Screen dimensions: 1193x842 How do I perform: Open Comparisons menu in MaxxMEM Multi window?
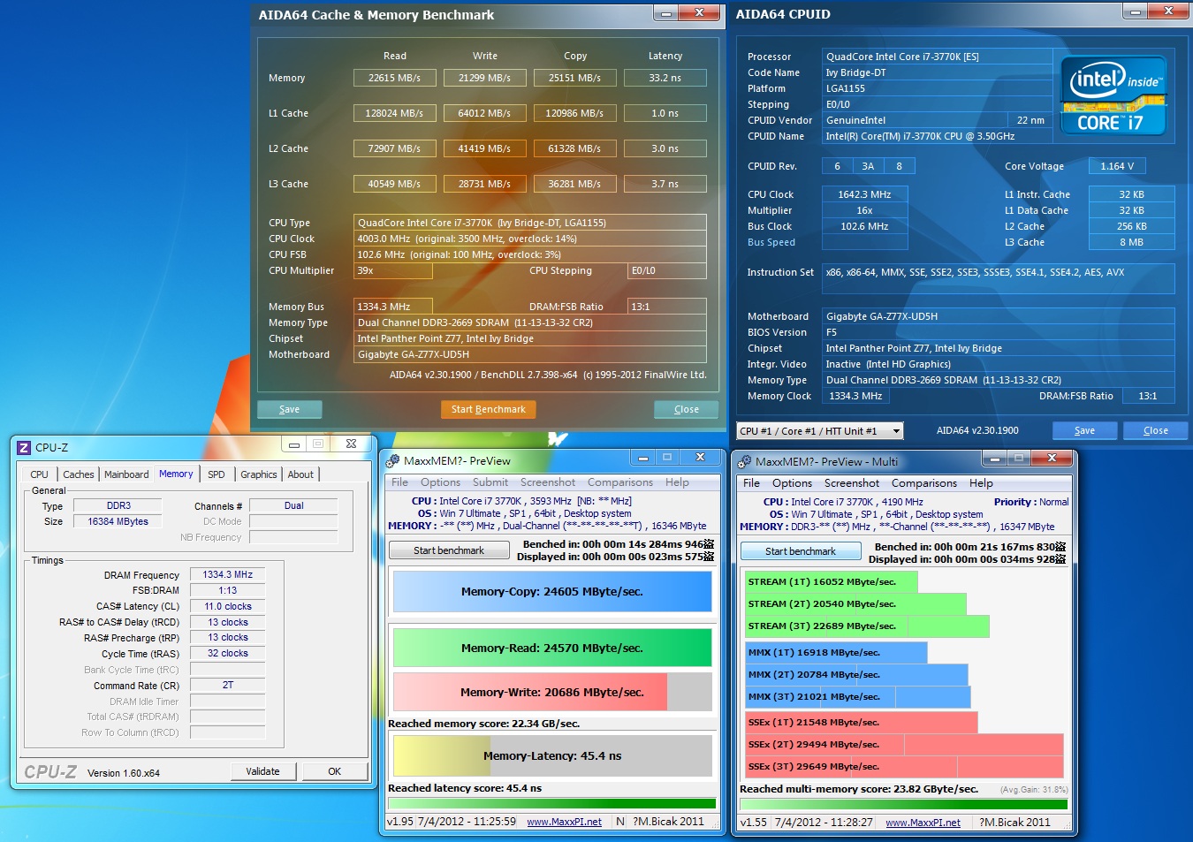[x=924, y=483]
